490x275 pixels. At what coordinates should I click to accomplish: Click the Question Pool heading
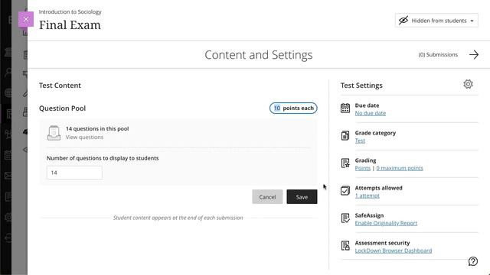point(62,108)
